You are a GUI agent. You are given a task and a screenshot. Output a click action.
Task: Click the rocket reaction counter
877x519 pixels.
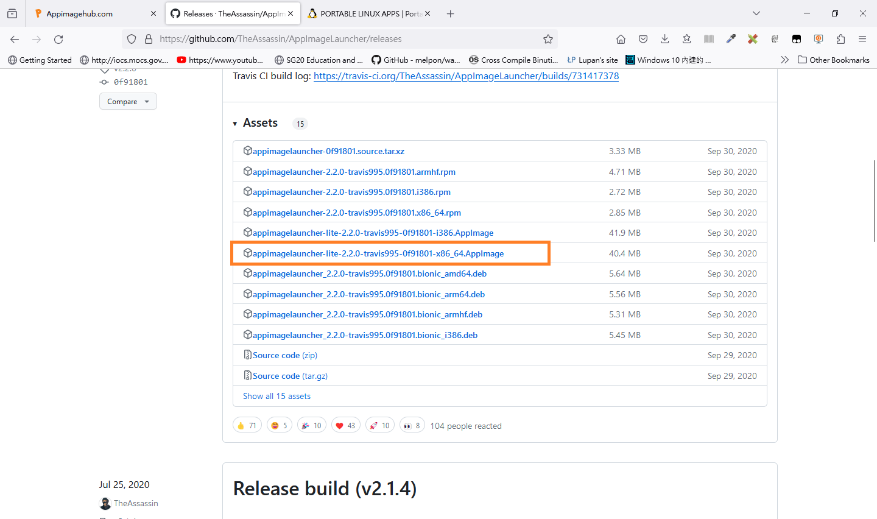tap(379, 425)
